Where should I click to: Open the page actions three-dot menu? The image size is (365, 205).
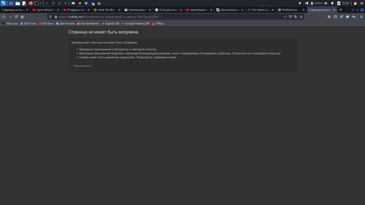[x=285, y=17]
